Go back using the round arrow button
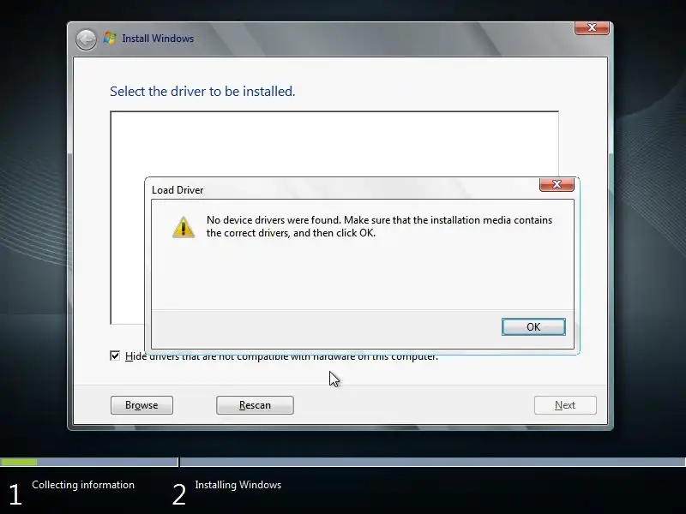 tap(87, 39)
